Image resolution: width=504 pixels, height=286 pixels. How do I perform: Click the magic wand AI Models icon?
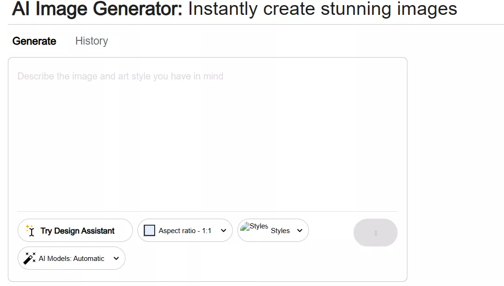30,258
